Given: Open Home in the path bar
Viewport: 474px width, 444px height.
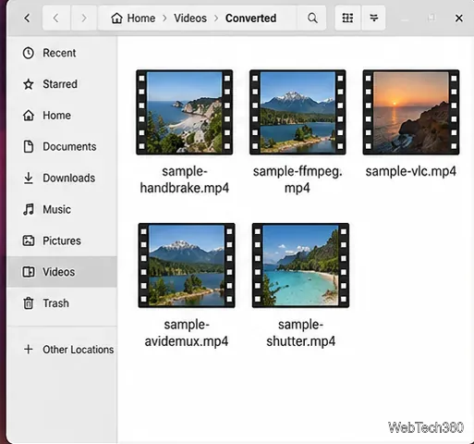Looking at the screenshot, I should [141, 18].
